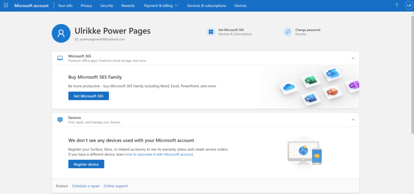Click the Windows logo icon beside Get Microsoft 365
Image resolution: width=414 pixels, height=194 pixels.
211,32
